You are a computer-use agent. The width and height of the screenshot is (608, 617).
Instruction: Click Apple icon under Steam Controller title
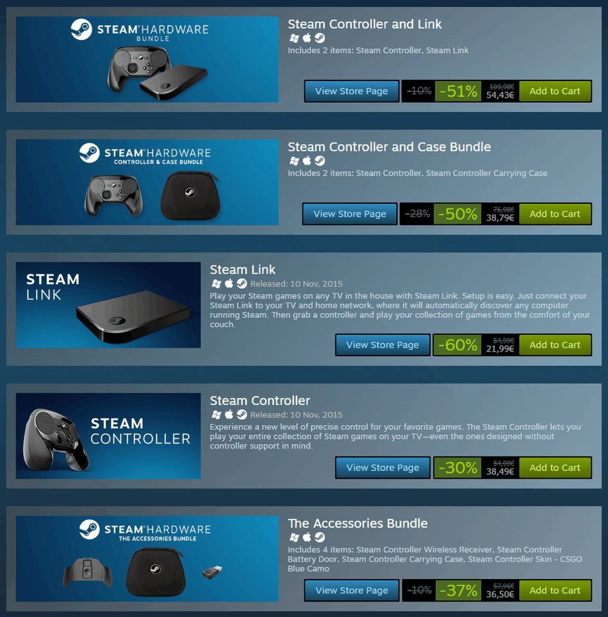(229, 415)
